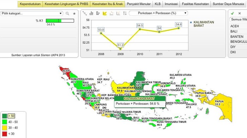247x138 pixels.
Task: Select BENGKULU in the region list
Action: [x=238, y=42]
